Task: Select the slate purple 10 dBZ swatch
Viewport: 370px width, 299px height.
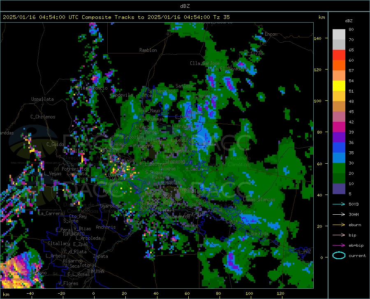Action: tap(339, 189)
